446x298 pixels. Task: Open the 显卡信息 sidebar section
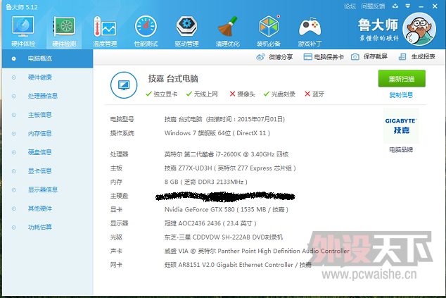[39, 170]
